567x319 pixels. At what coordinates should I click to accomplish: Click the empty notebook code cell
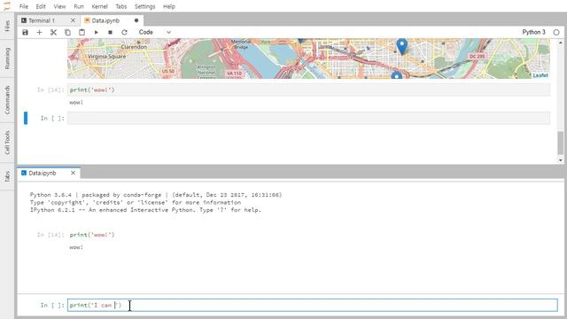pyautogui.click(x=308, y=118)
